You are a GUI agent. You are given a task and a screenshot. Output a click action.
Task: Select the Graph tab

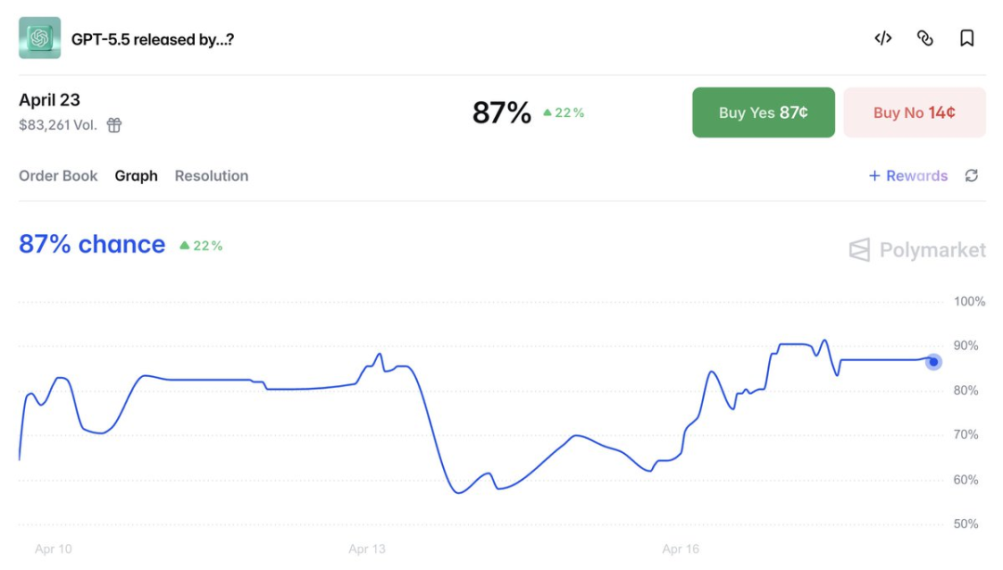pos(137,175)
